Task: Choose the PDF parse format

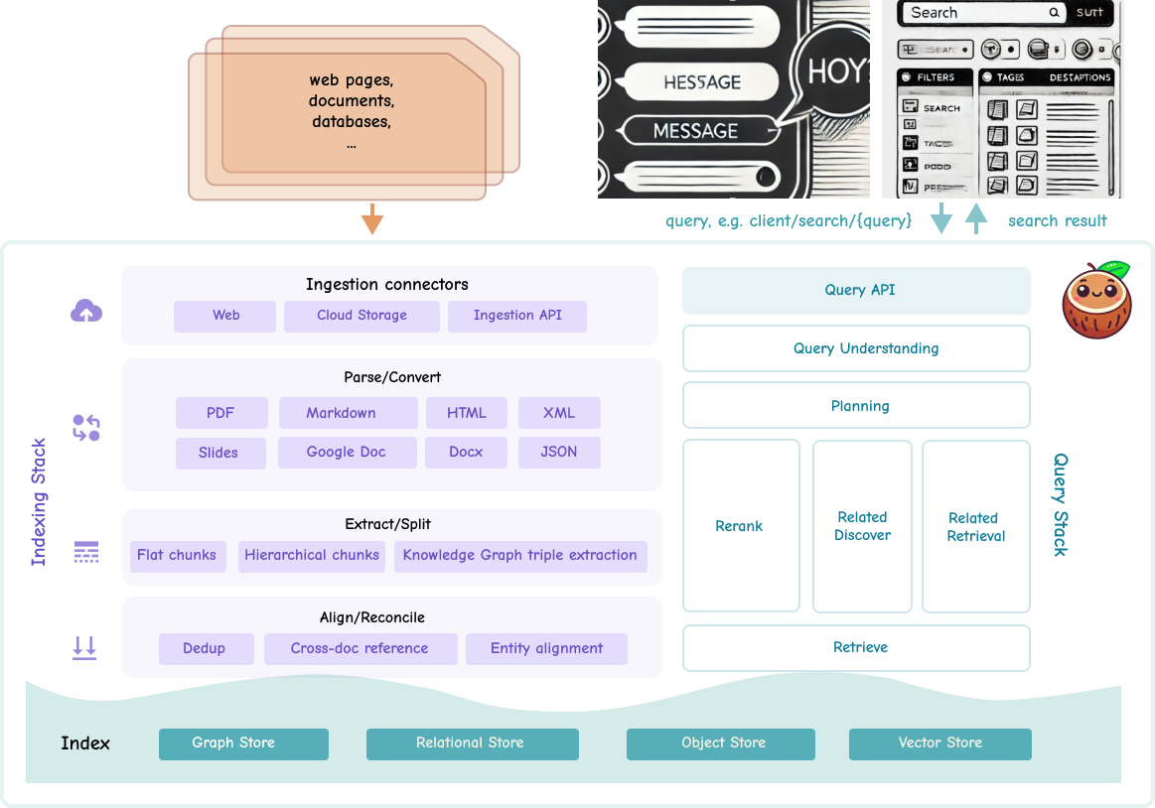Action: 220,413
